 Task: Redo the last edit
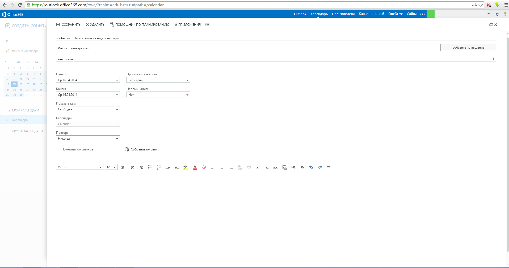320,167
